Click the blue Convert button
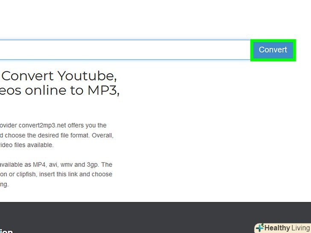The height and width of the screenshot is (233, 311). [x=273, y=50]
